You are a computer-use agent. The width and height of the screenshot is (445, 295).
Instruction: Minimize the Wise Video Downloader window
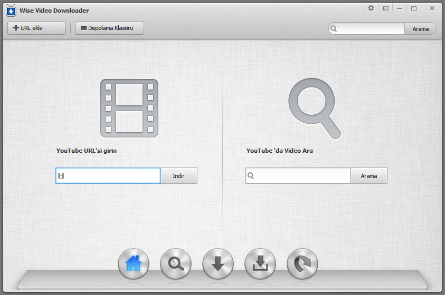[x=400, y=8]
